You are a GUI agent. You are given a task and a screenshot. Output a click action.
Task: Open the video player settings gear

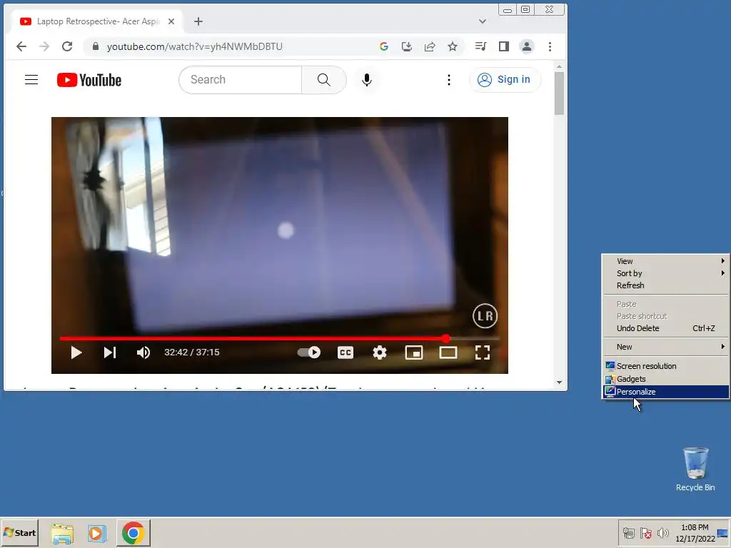(380, 352)
